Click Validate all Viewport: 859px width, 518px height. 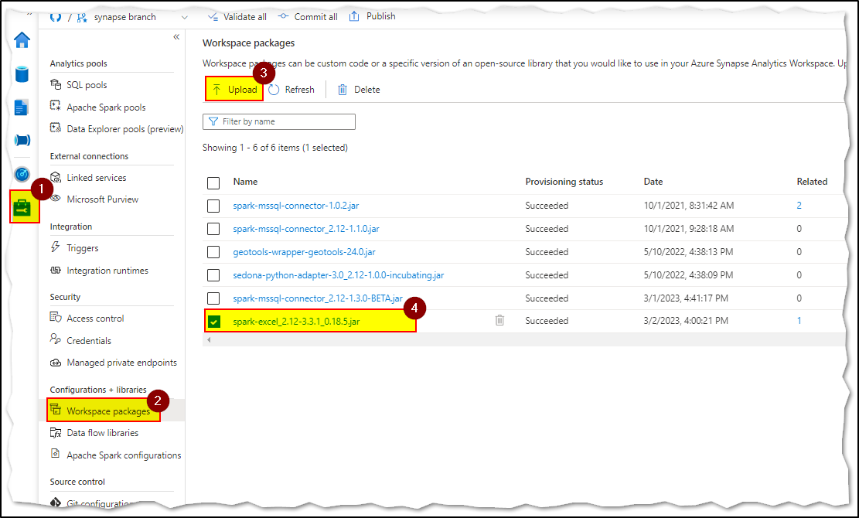click(x=237, y=17)
